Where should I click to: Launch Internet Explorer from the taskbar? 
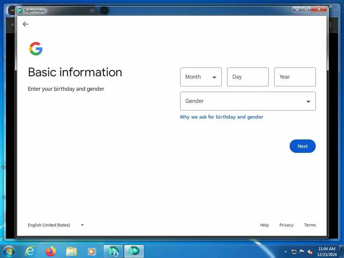click(x=30, y=251)
